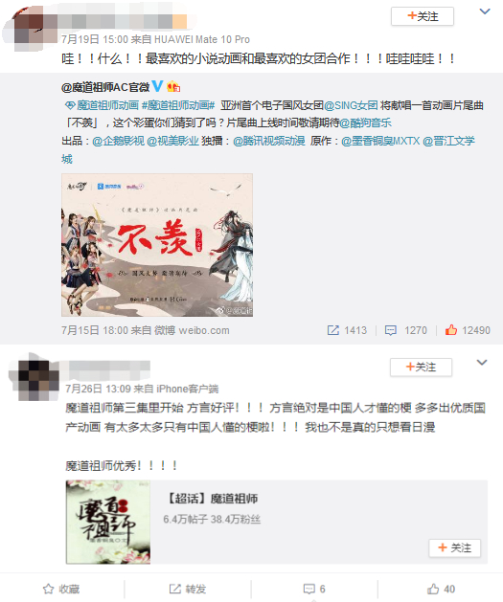The height and width of the screenshot is (602, 503).
Task: Open the 魔道祖师 super topic cover thumbnail
Action: coord(108,522)
